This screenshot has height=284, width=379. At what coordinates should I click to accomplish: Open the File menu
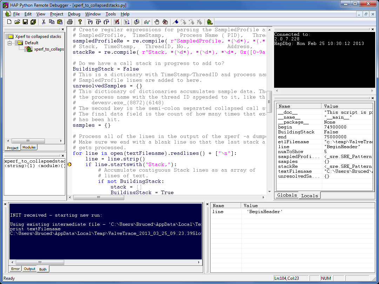click(x=16, y=14)
